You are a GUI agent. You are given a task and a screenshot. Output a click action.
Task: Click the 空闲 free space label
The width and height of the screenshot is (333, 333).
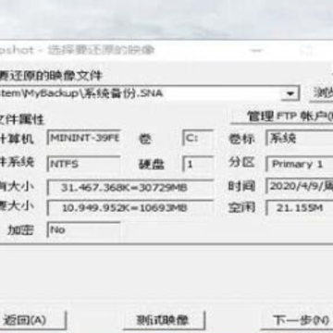point(241,208)
